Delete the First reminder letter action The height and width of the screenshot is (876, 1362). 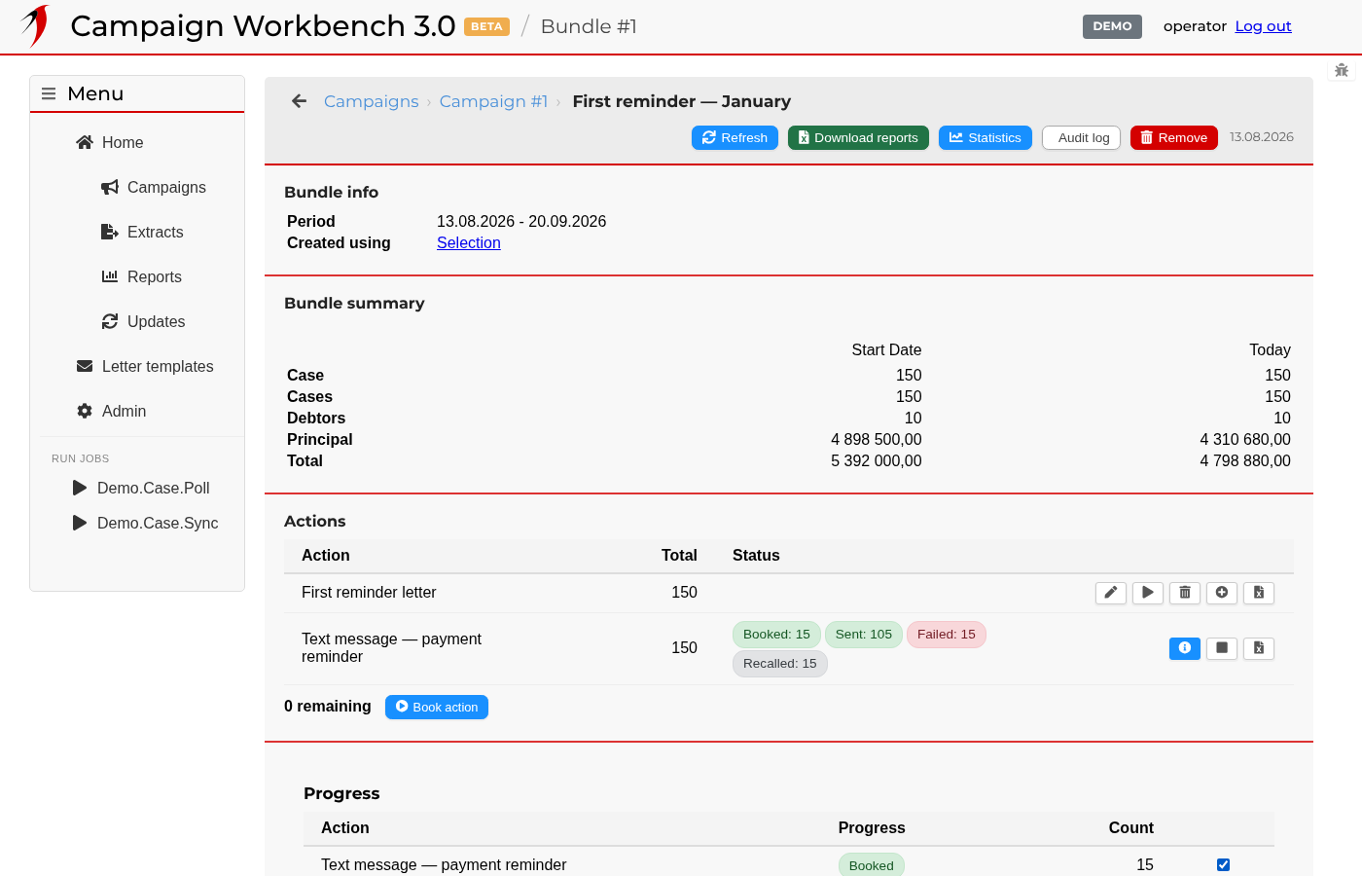1185,593
